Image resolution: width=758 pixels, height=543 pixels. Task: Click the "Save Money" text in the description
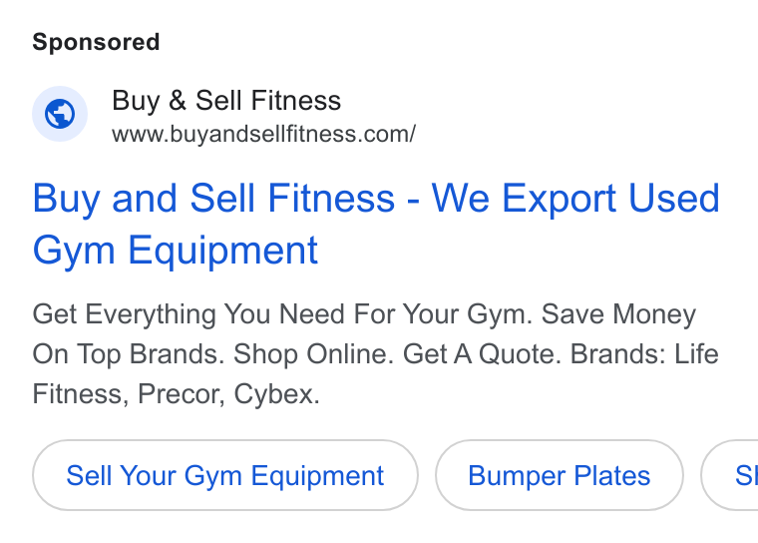(x=618, y=314)
